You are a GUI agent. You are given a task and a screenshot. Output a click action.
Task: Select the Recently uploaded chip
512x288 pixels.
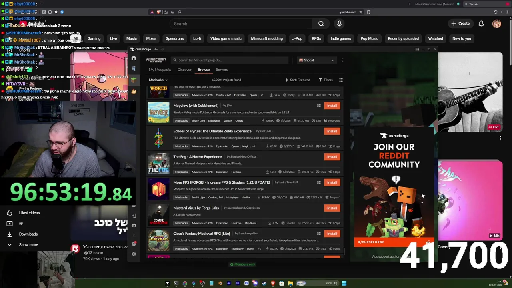(x=403, y=38)
